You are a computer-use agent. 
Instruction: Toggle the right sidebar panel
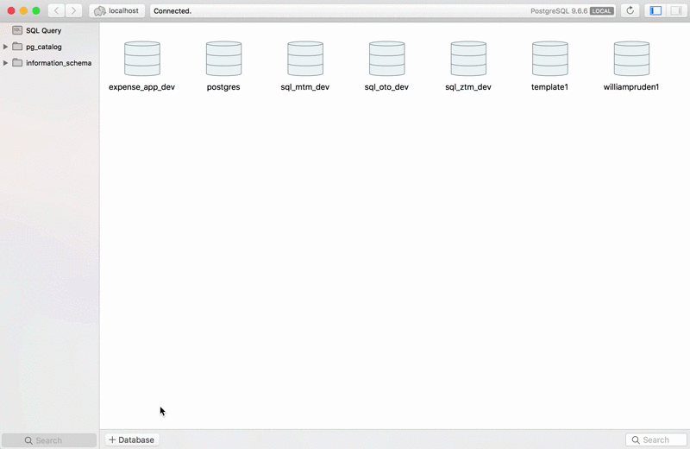pyautogui.click(x=676, y=10)
